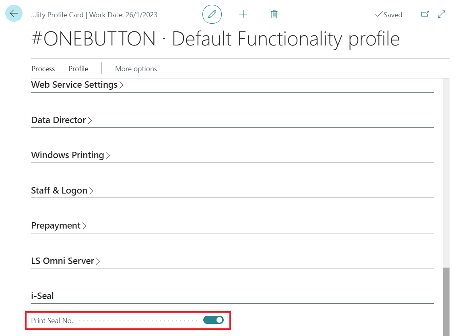Open page in new window icon

(425, 14)
